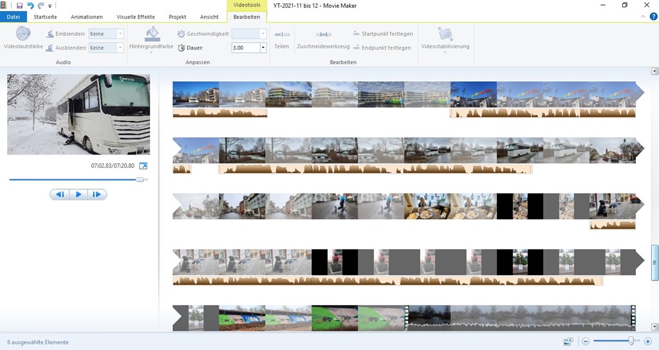Show preview in full screen
Screen dimensions: 659x350
pyautogui.click(x=144, y=166)
